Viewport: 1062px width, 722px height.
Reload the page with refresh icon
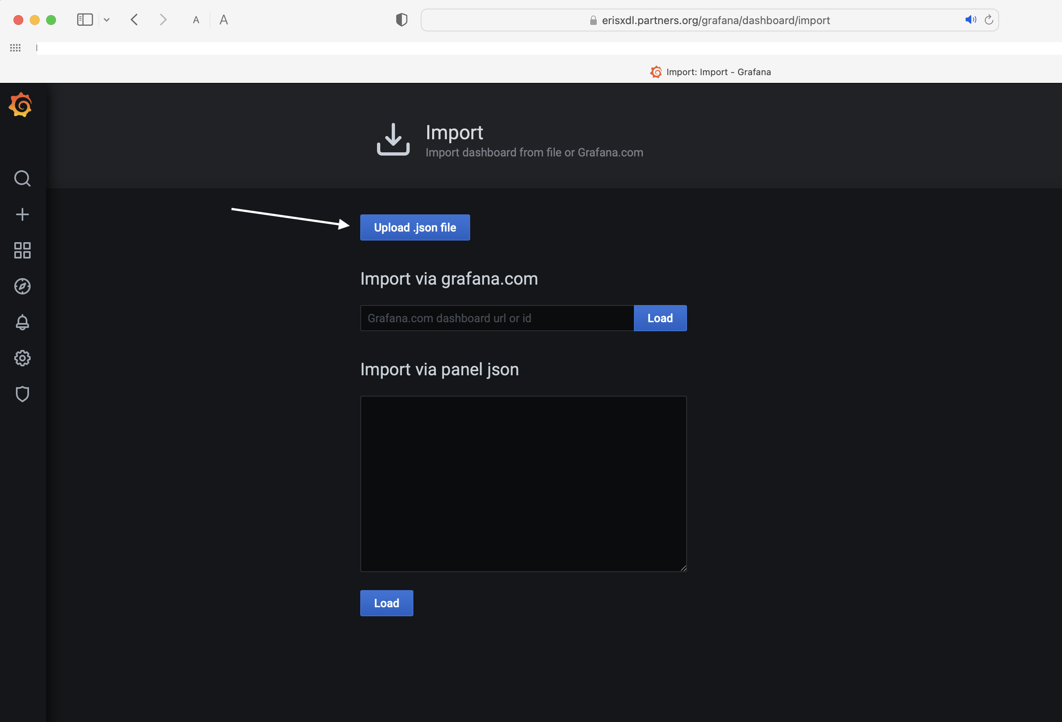[988, 20]
